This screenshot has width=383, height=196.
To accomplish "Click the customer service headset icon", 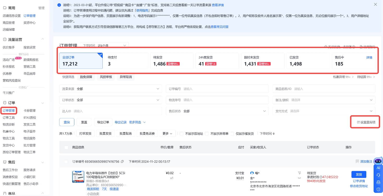I will 378,175.
